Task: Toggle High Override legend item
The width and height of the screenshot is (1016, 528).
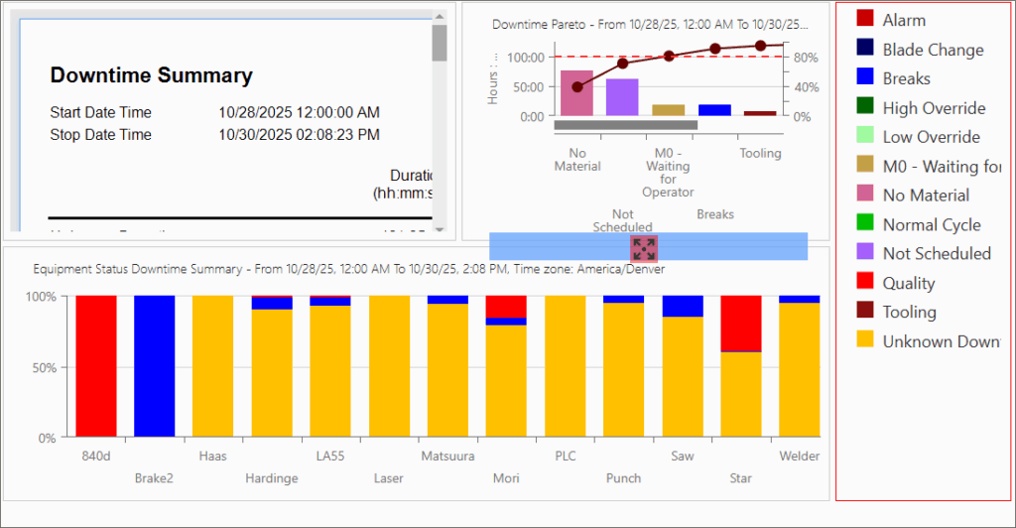Action: click(x=933, y=108)
